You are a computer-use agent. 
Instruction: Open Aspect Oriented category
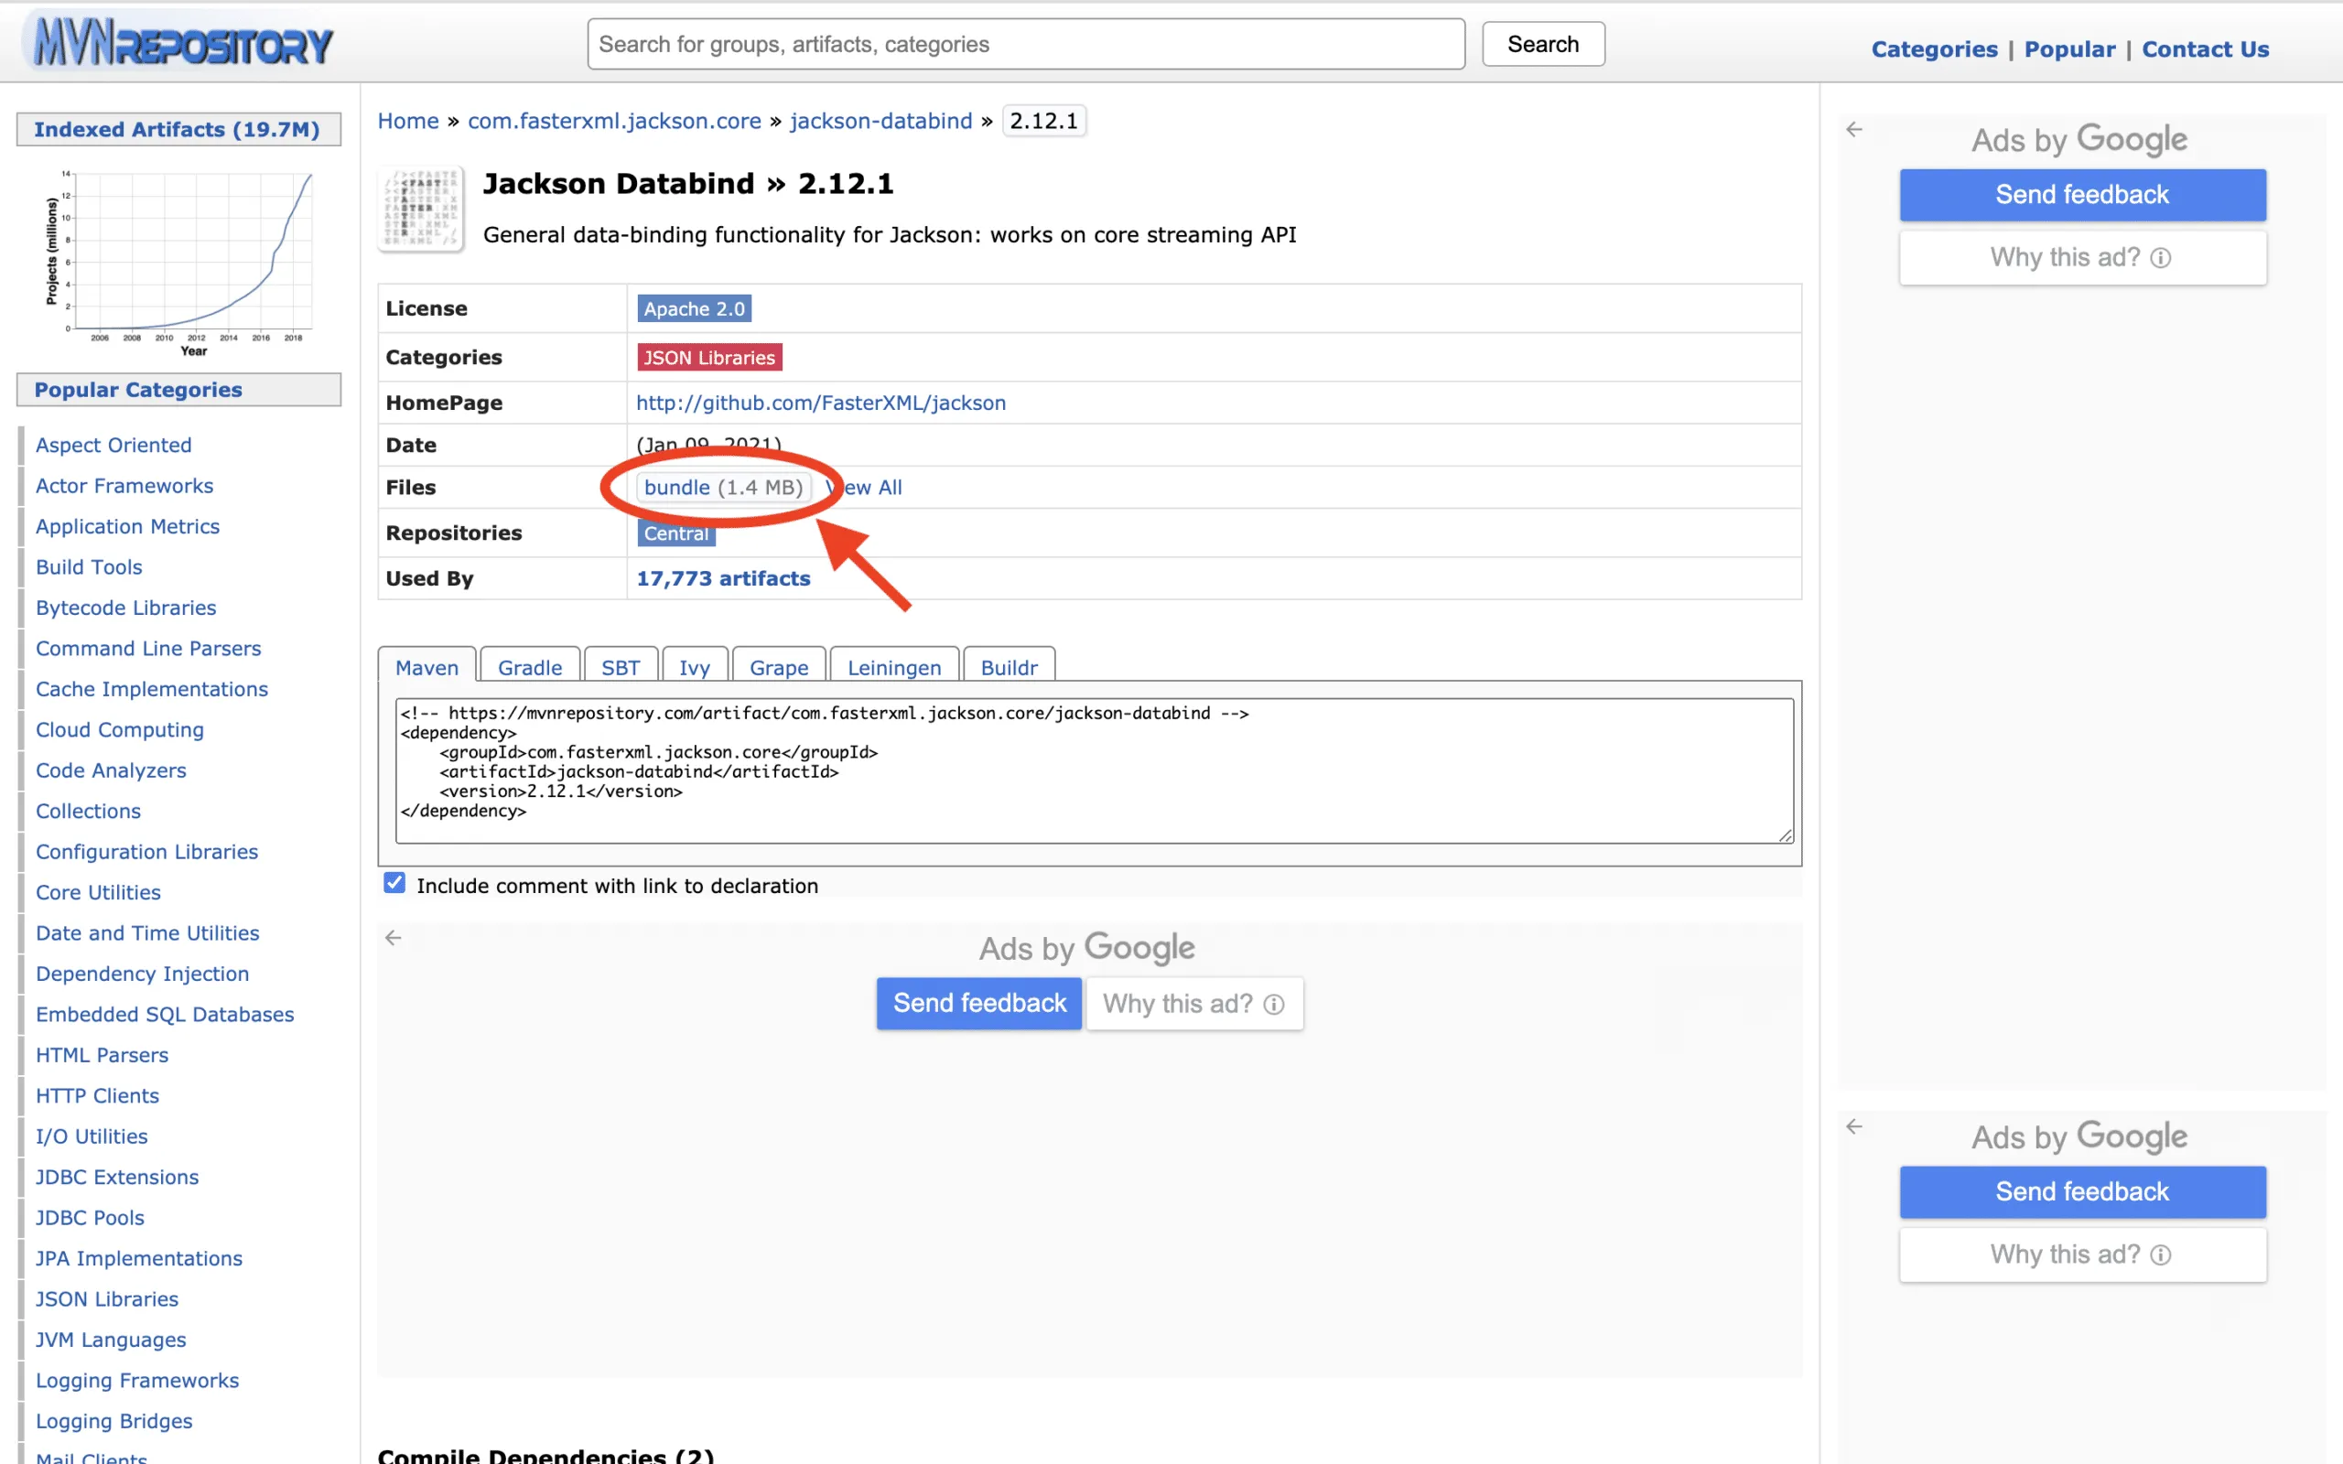pos(113,446)
